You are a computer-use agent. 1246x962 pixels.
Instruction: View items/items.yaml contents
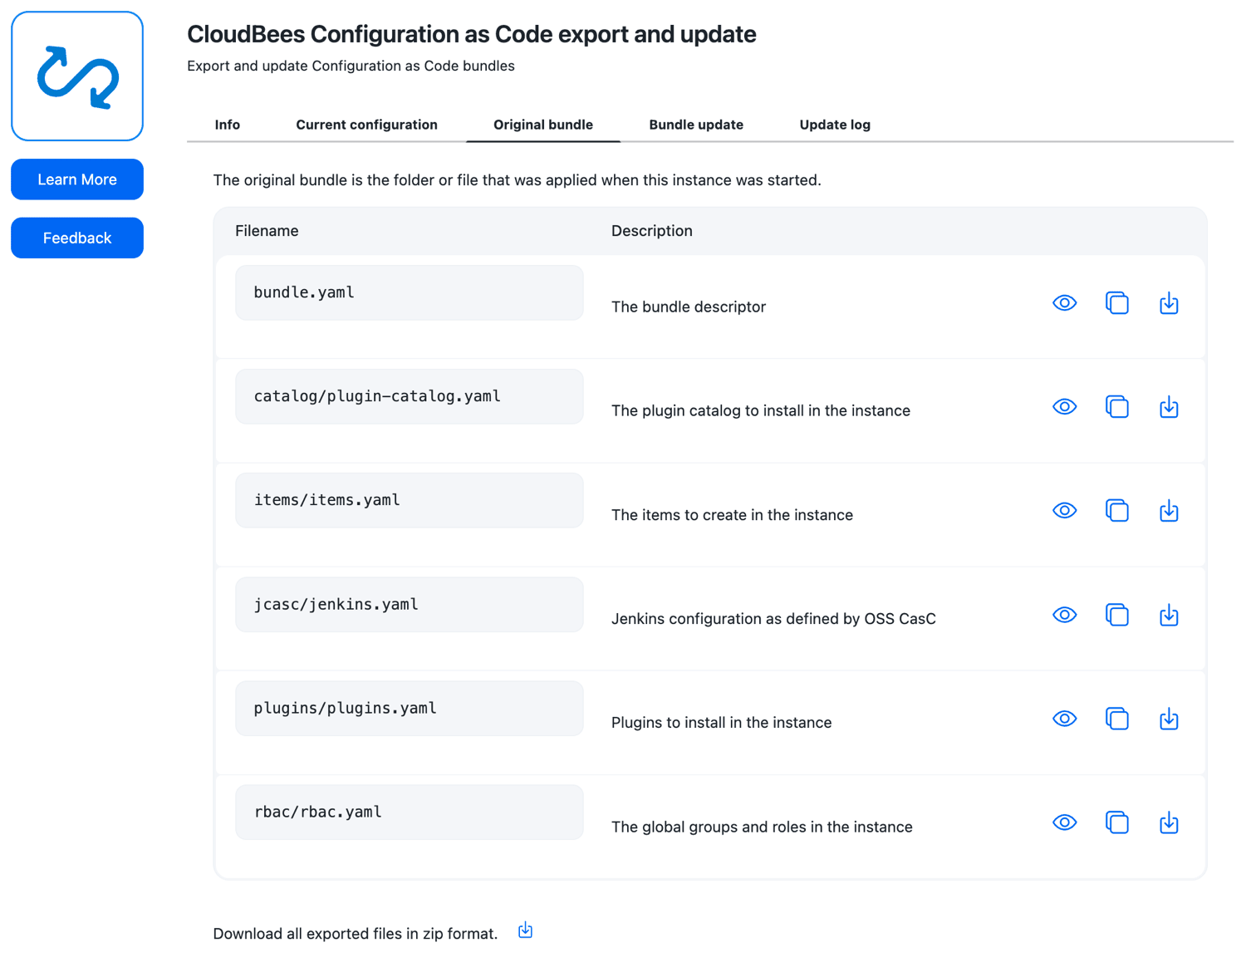(x=1064, y=511)
